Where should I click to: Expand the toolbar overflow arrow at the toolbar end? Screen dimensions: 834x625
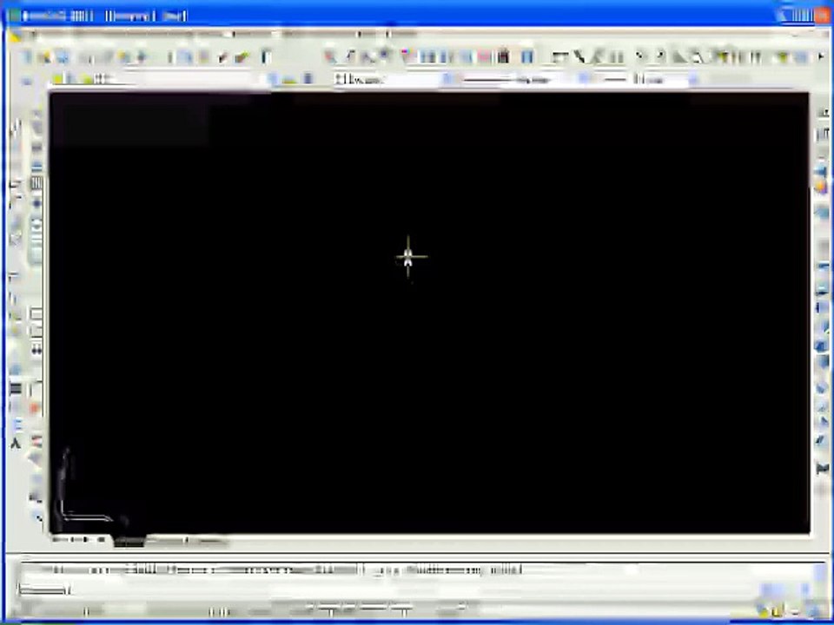click(821, 56)
